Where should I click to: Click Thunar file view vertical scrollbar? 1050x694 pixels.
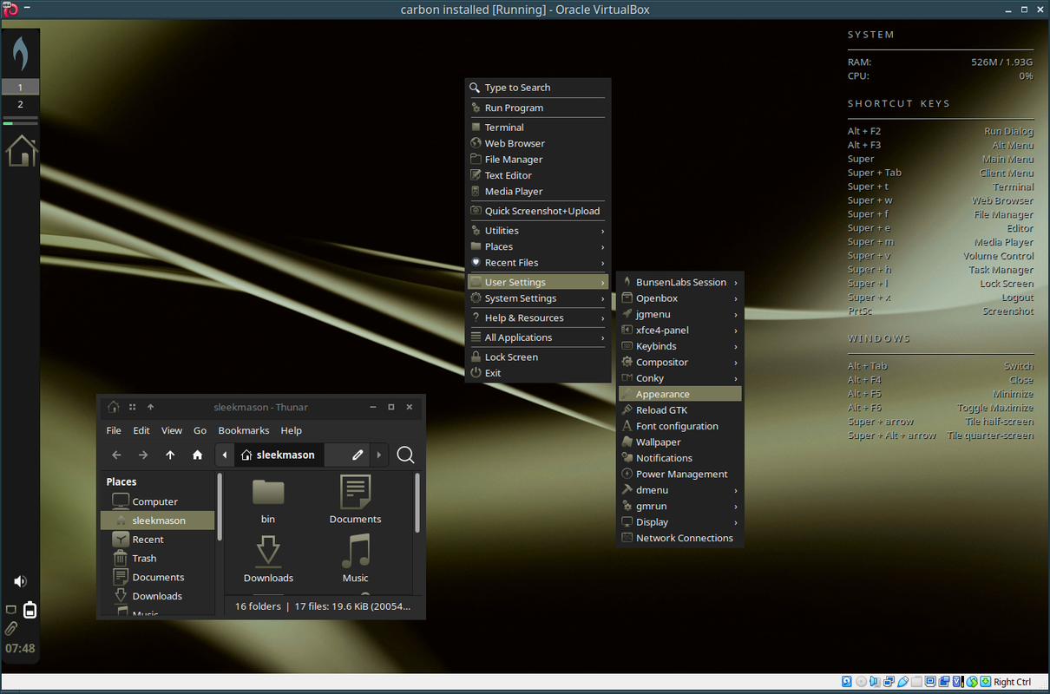click(417, 503)
